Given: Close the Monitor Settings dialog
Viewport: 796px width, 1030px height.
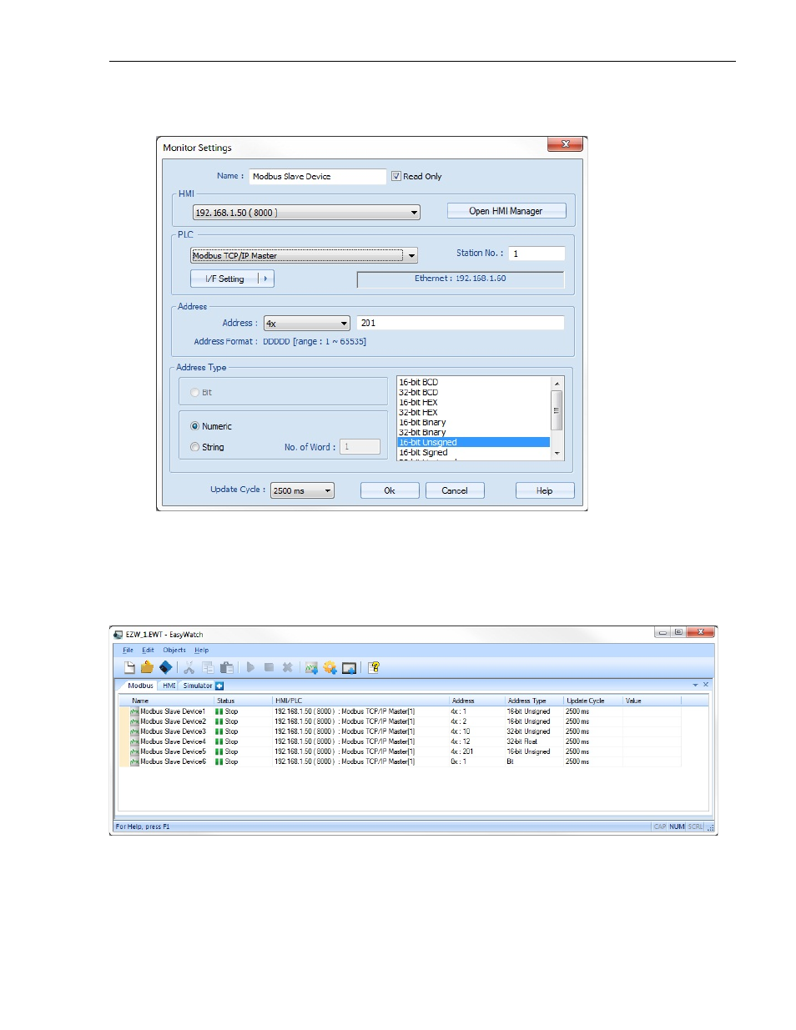Looking at the screenshot, I should pos(565,144).
